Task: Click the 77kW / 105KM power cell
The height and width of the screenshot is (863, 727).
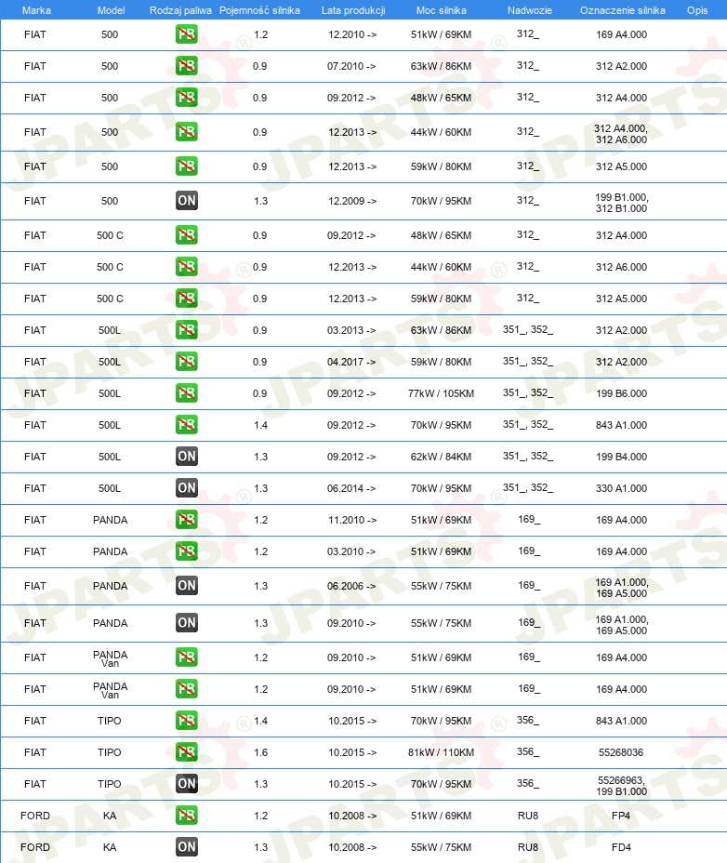Action: [441, 393]
